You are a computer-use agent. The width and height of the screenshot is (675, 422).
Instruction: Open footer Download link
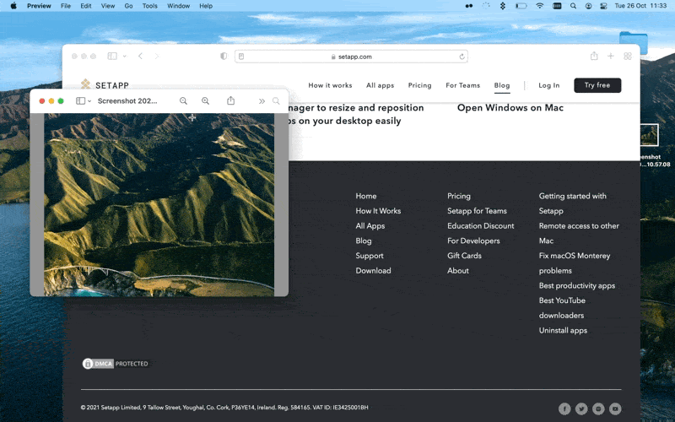click(x=373, y=271)
